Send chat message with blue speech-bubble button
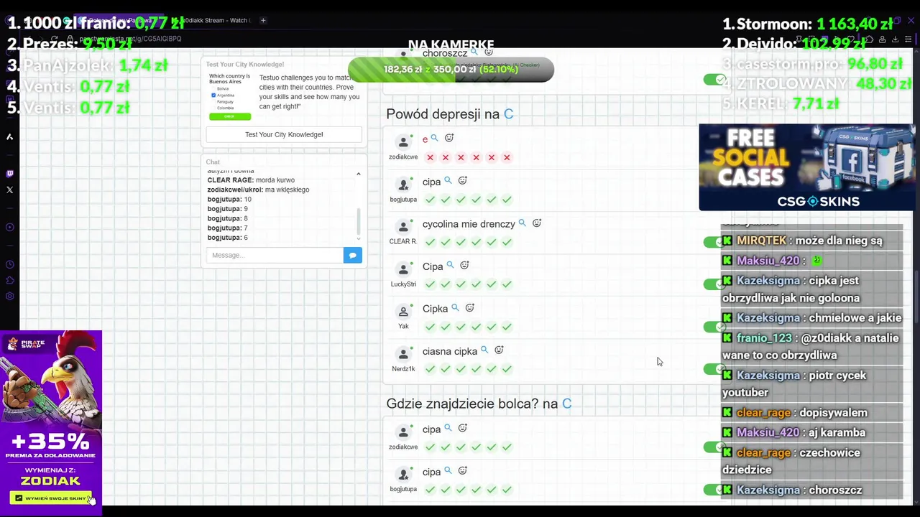Viewport: 920px width, 517px height. click(353, 255)
